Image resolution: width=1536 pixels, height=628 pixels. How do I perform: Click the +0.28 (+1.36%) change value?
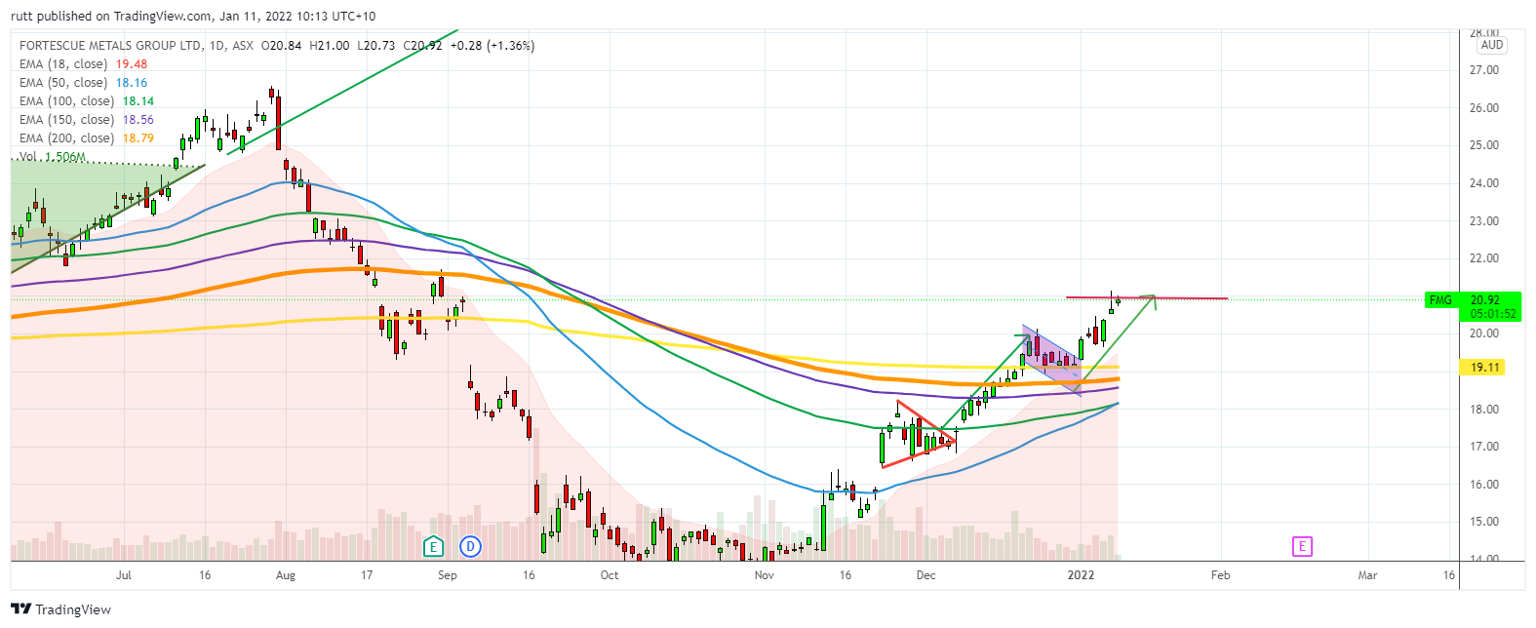point(492,46)
